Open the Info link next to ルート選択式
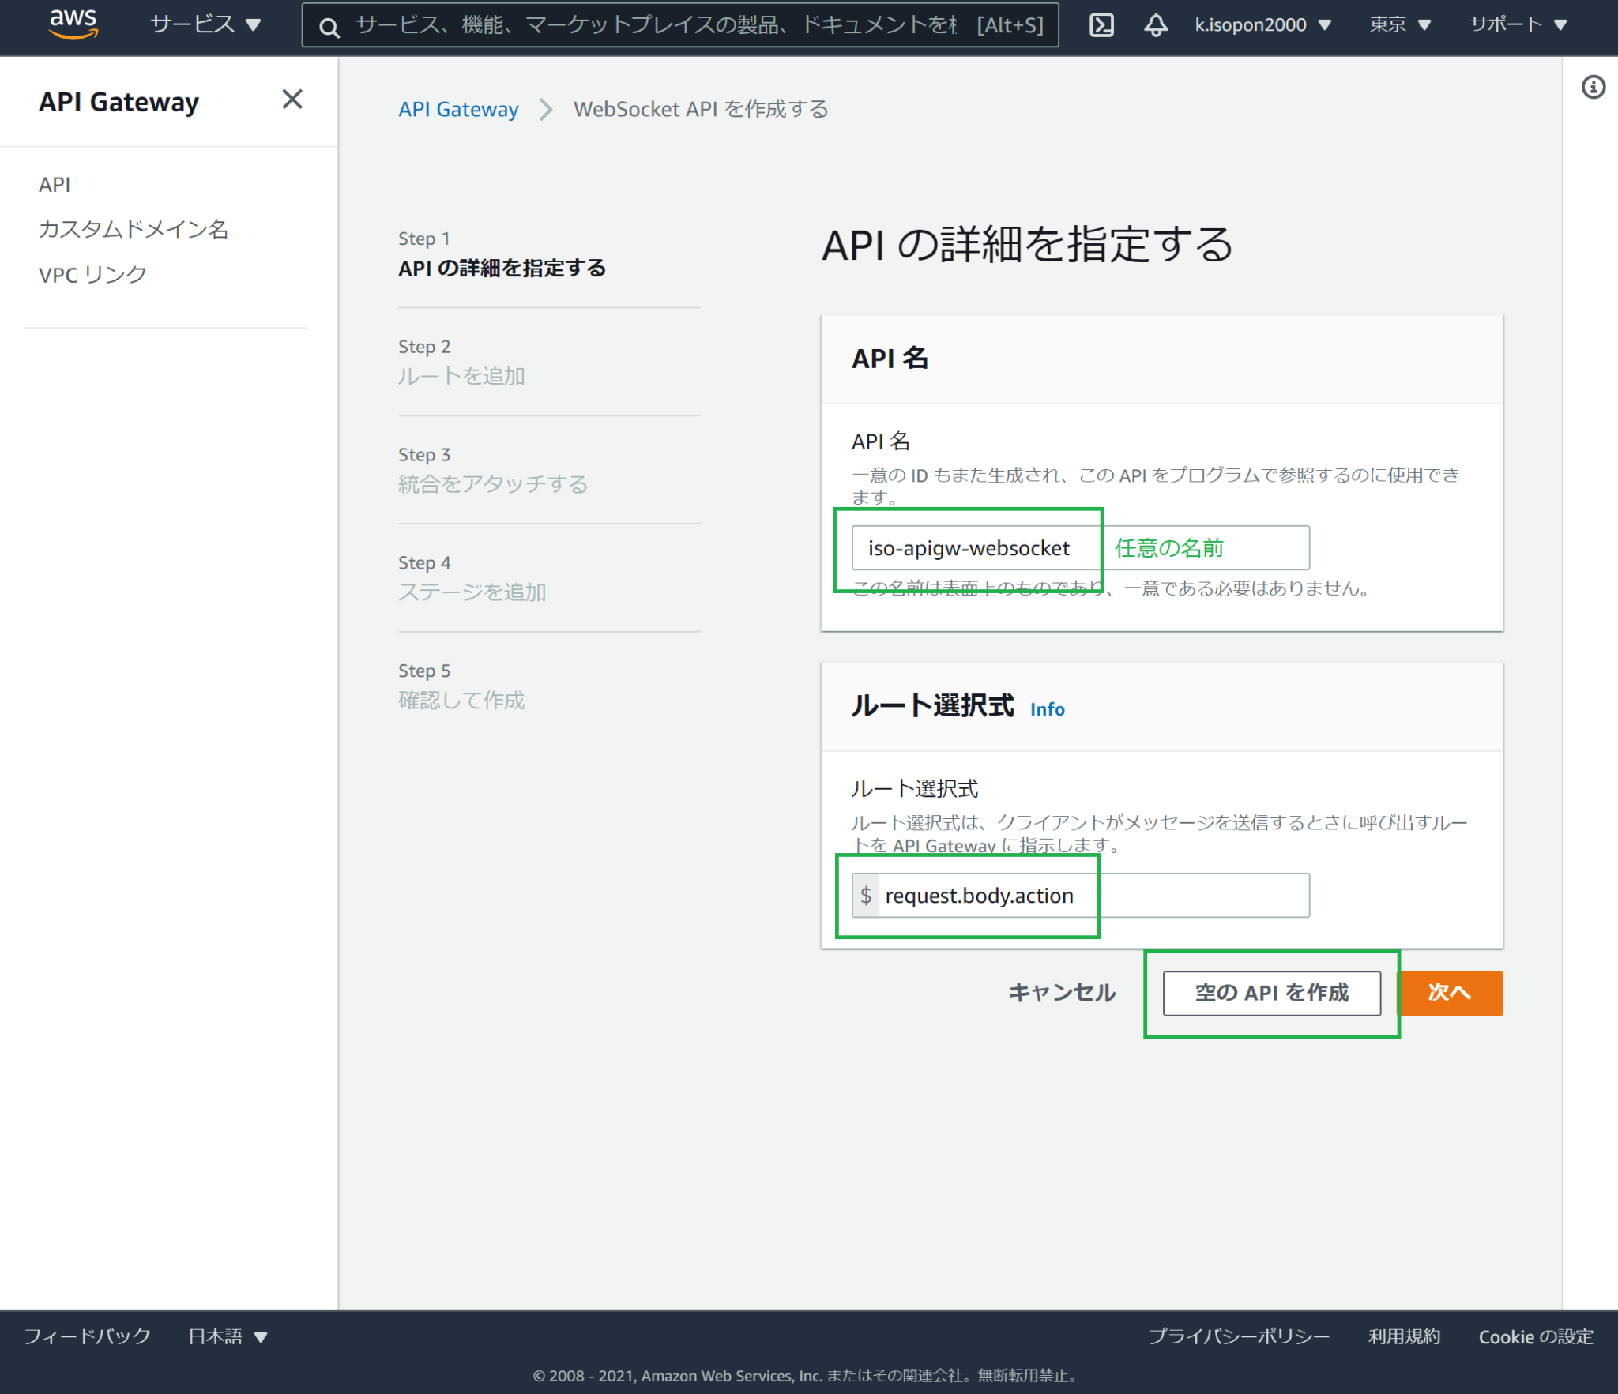The width and height of the screenshot is (1618, 1394). click(x=1047, y=709)
